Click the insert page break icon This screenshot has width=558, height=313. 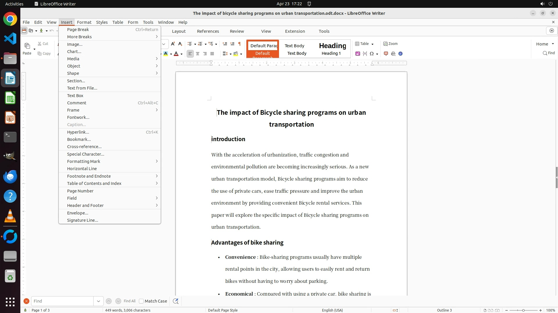point(365,54)
